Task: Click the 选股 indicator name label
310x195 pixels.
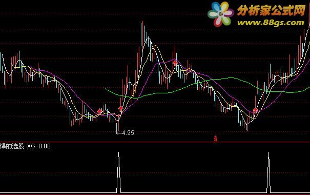Action: (18, 146)
